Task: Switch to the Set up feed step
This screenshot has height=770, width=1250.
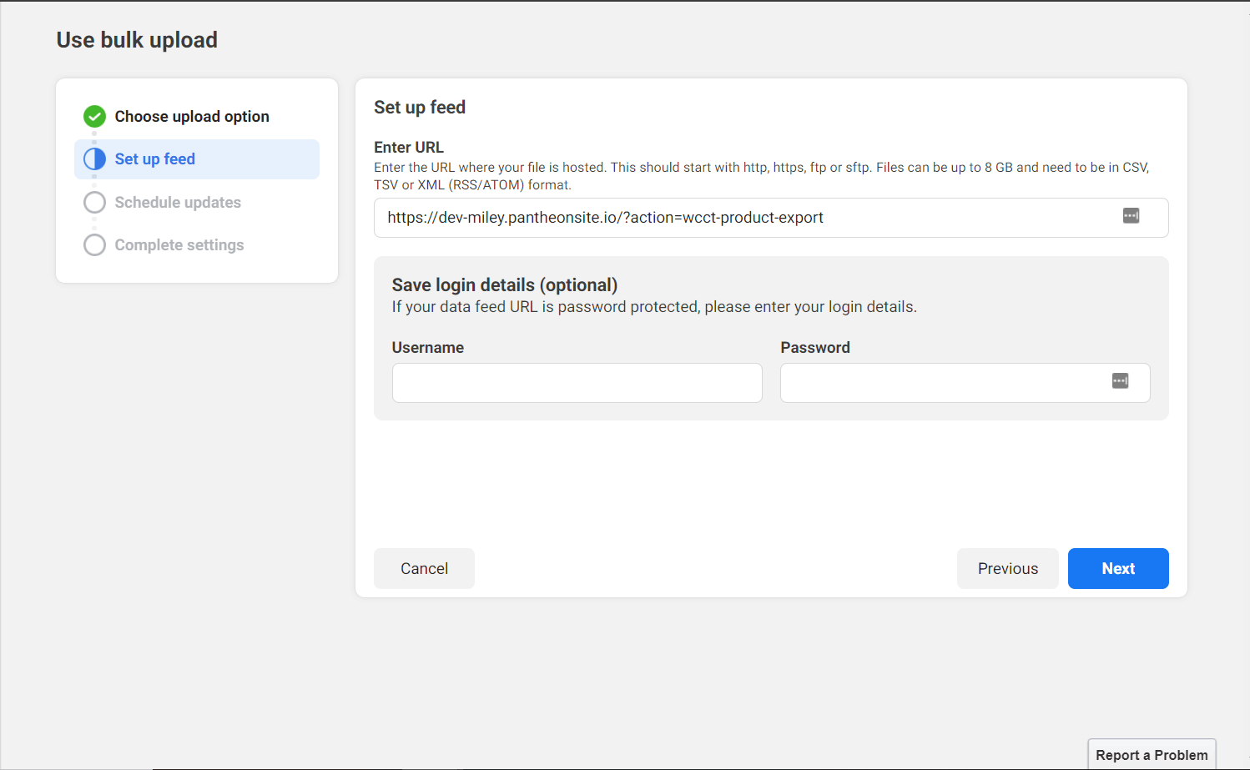Action: pyautogui.click(x=155, y=159)
